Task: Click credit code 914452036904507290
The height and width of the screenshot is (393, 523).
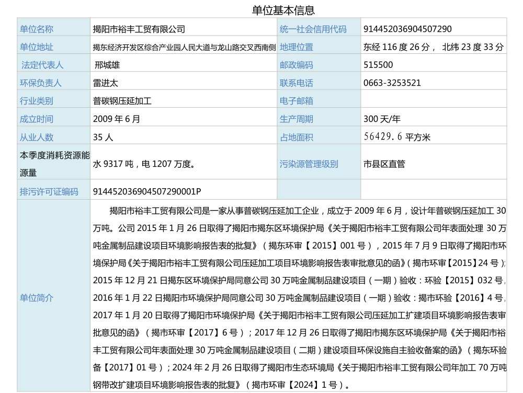Action: pyautogui.click(x=407, y=29)
